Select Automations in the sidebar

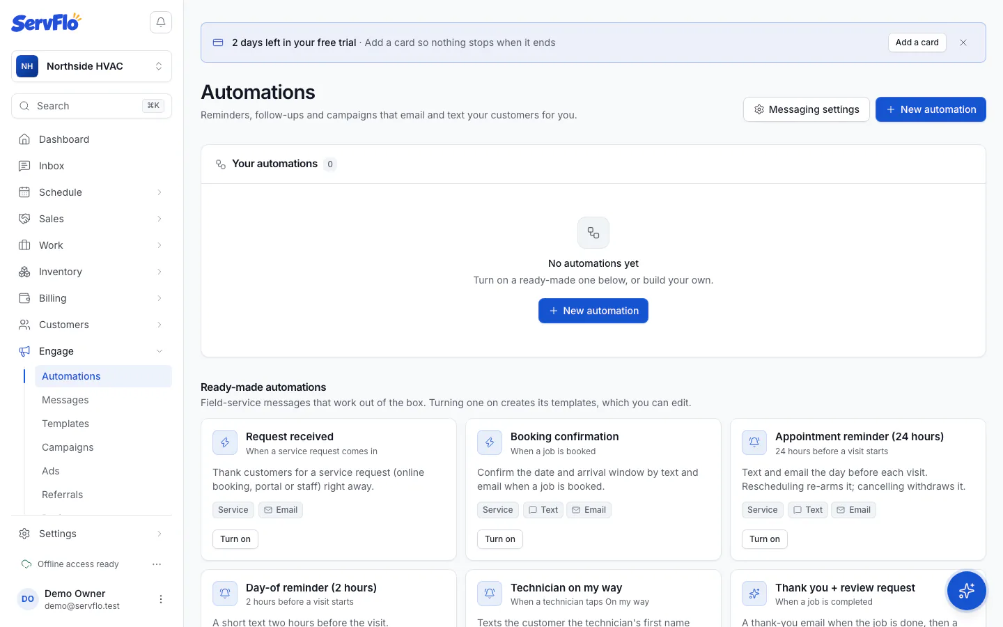click(103, 376)
